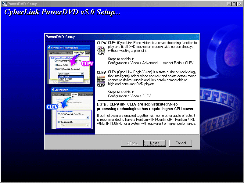244x183 pixels.
Task: Select the Color tab in the illustration
Action: click(x=69, y=53)
